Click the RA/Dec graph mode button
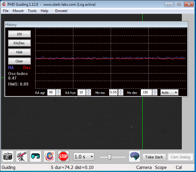This screenshot has width=196, height=172. (19, 43)
